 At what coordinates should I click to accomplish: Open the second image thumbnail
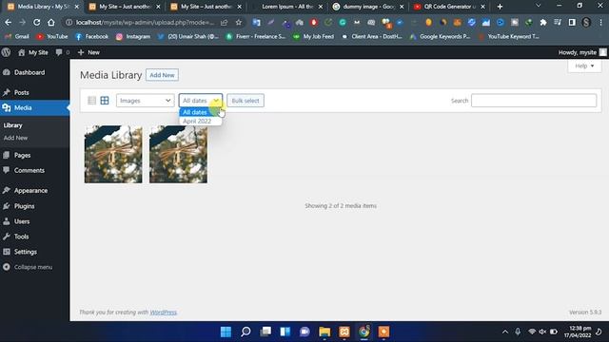coord(178,154)
